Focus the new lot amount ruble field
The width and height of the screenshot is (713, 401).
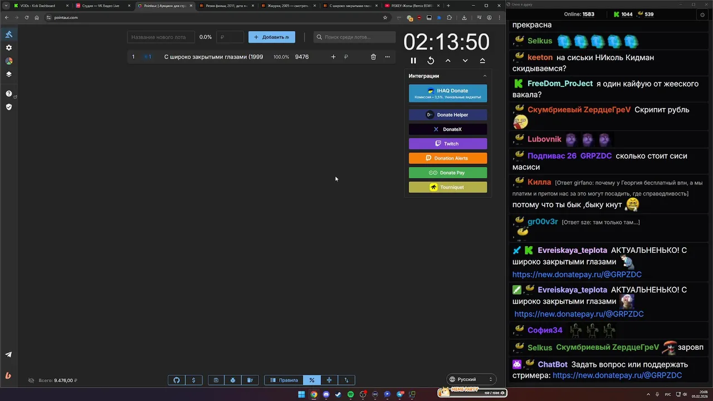point(230,37)
